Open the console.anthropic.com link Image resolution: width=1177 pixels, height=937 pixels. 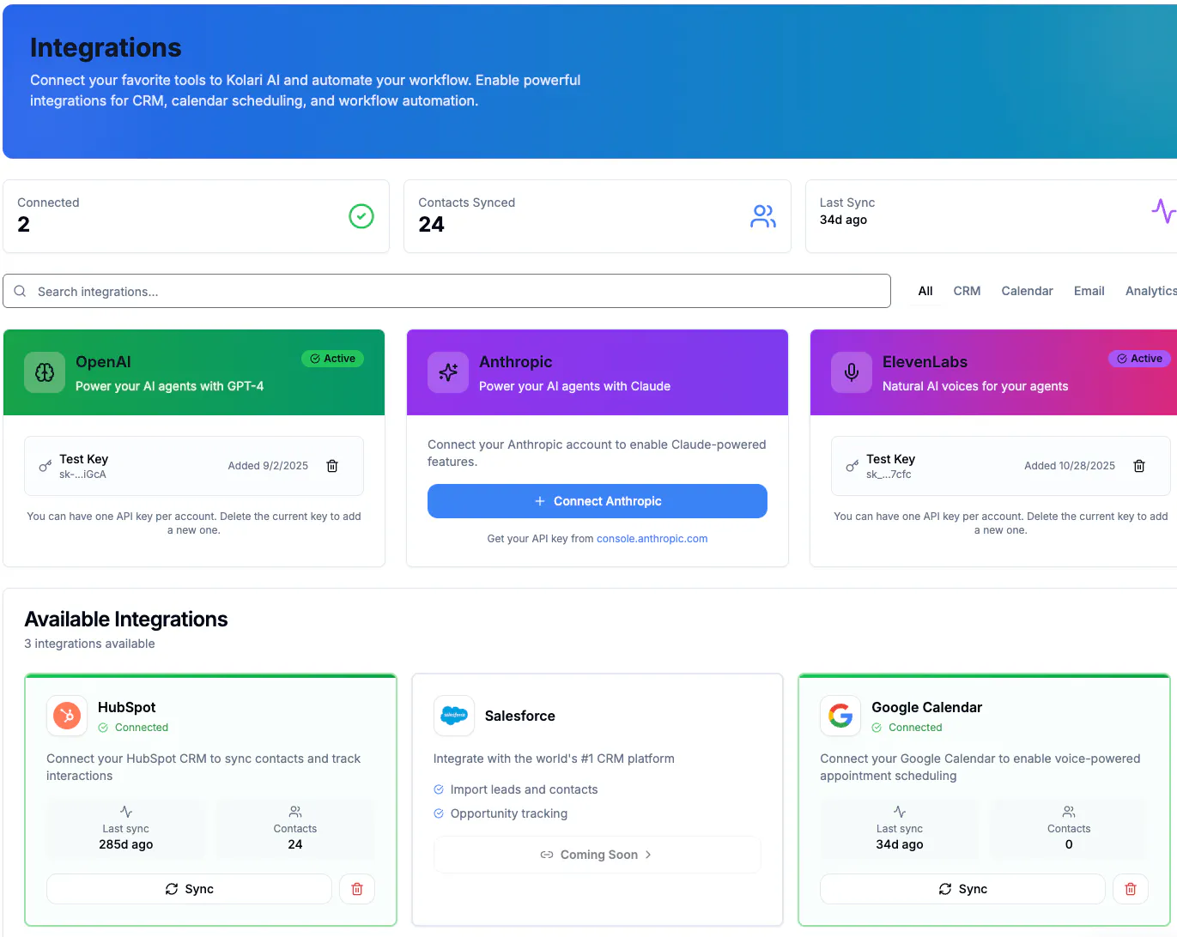point(652,539)
